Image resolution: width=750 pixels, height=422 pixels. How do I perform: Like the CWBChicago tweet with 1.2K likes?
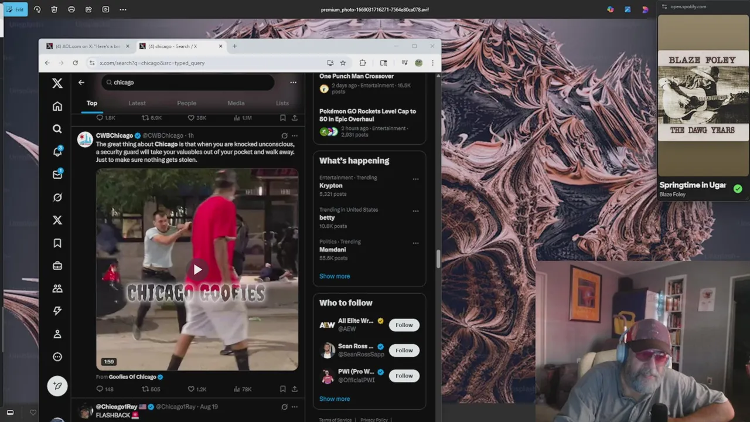click(x=197, y=389)
